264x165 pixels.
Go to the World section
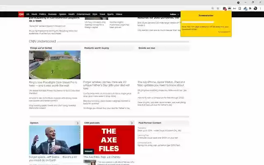click(x=34, y=14)
